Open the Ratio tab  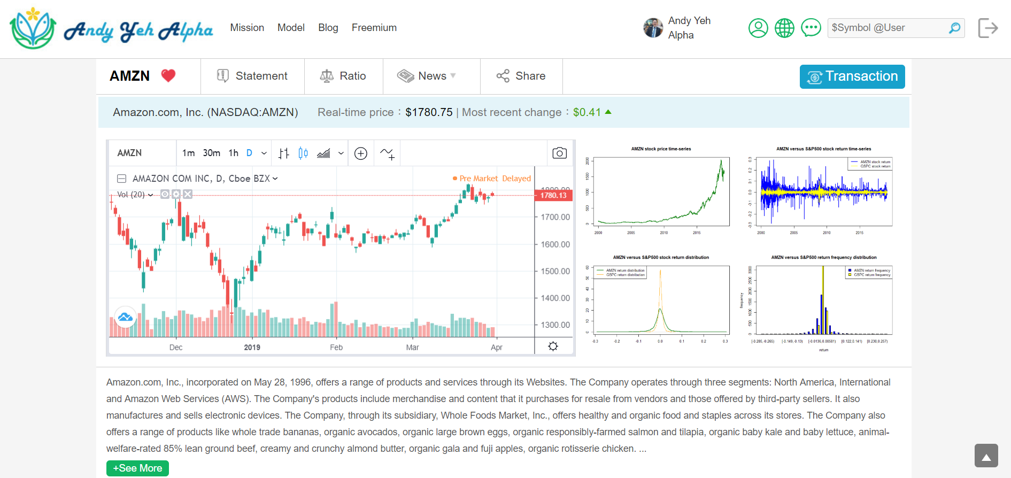pos(343,76)
